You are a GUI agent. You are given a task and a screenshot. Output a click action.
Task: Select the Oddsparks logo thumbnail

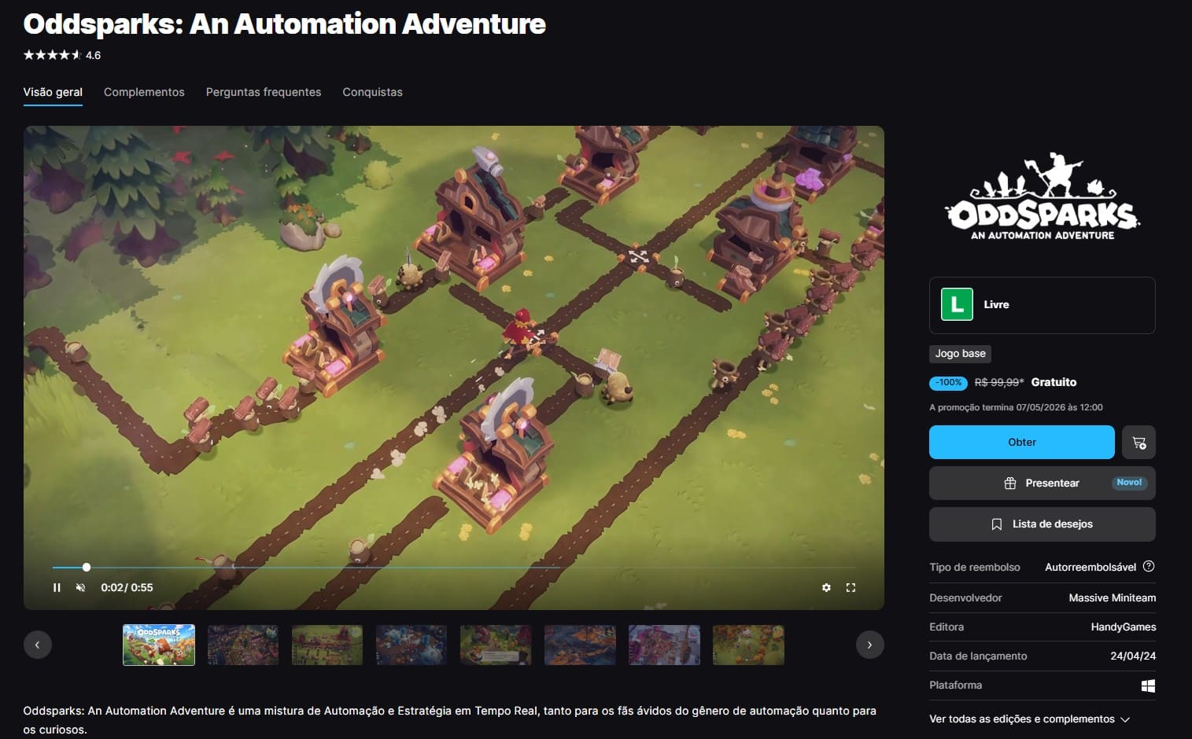(159, 645)
